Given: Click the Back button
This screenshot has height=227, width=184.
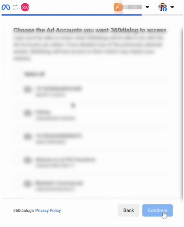Looking at the screenshot, I should point(128,210).
